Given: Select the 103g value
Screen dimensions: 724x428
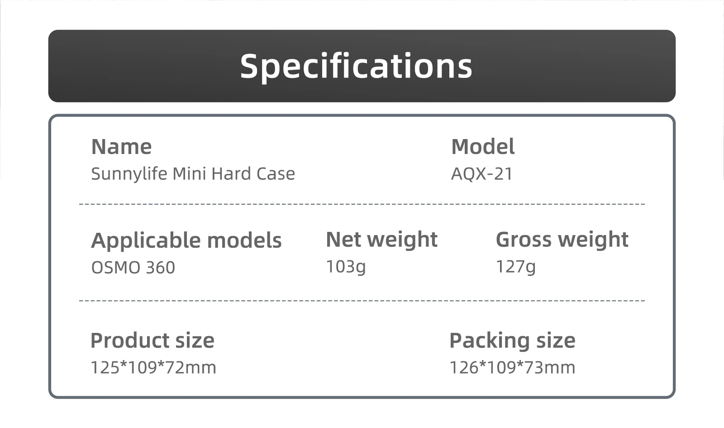Looking at the screenshot, I should click(x=346, y=267).
